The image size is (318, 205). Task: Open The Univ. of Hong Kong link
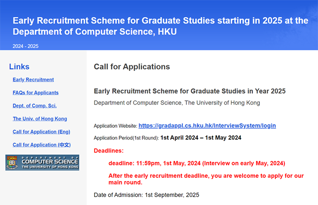point(40,119)
